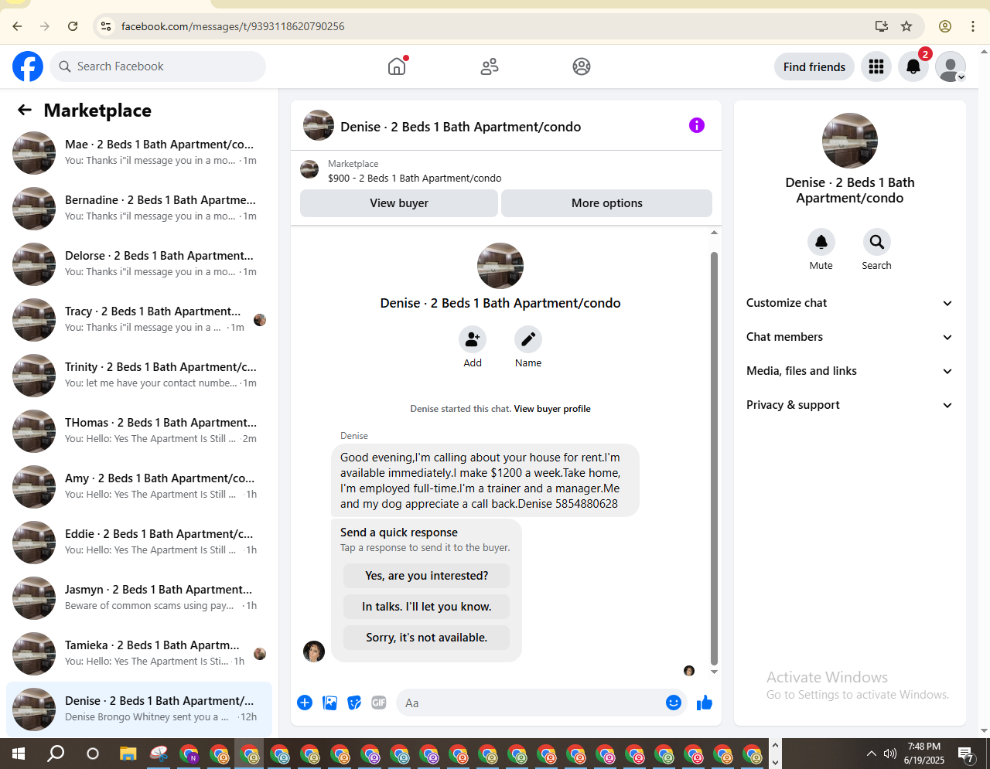Click the Denise profile picture in right panel
990x769 pixels.
[x=850, y=141]
